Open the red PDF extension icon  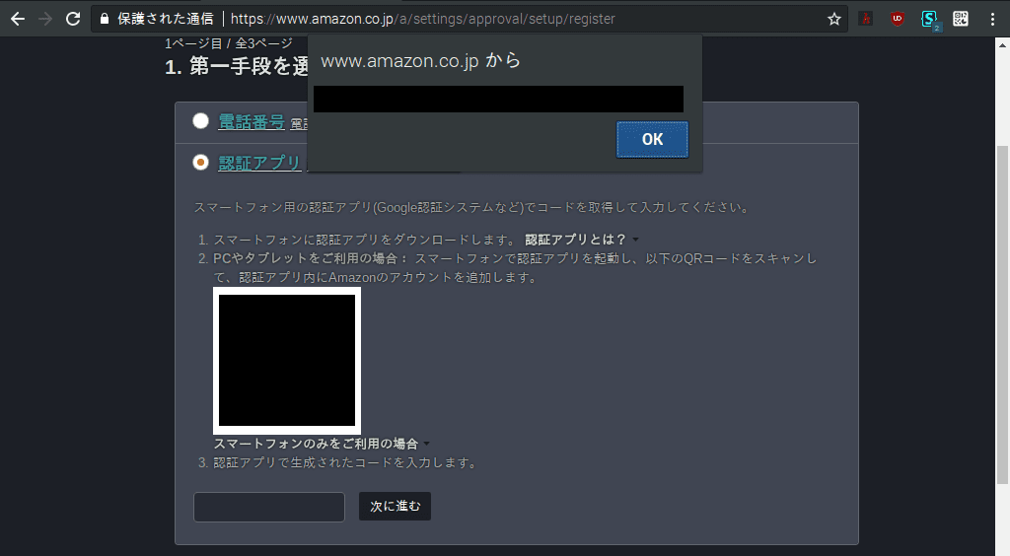[x=866, y=19]
